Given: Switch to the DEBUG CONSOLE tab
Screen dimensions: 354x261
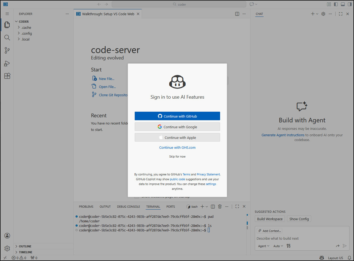Looking at the screenshot, I should (128, 206).
